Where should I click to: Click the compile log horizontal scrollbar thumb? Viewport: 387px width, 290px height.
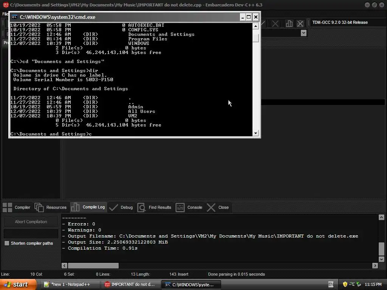pos(93,265)
